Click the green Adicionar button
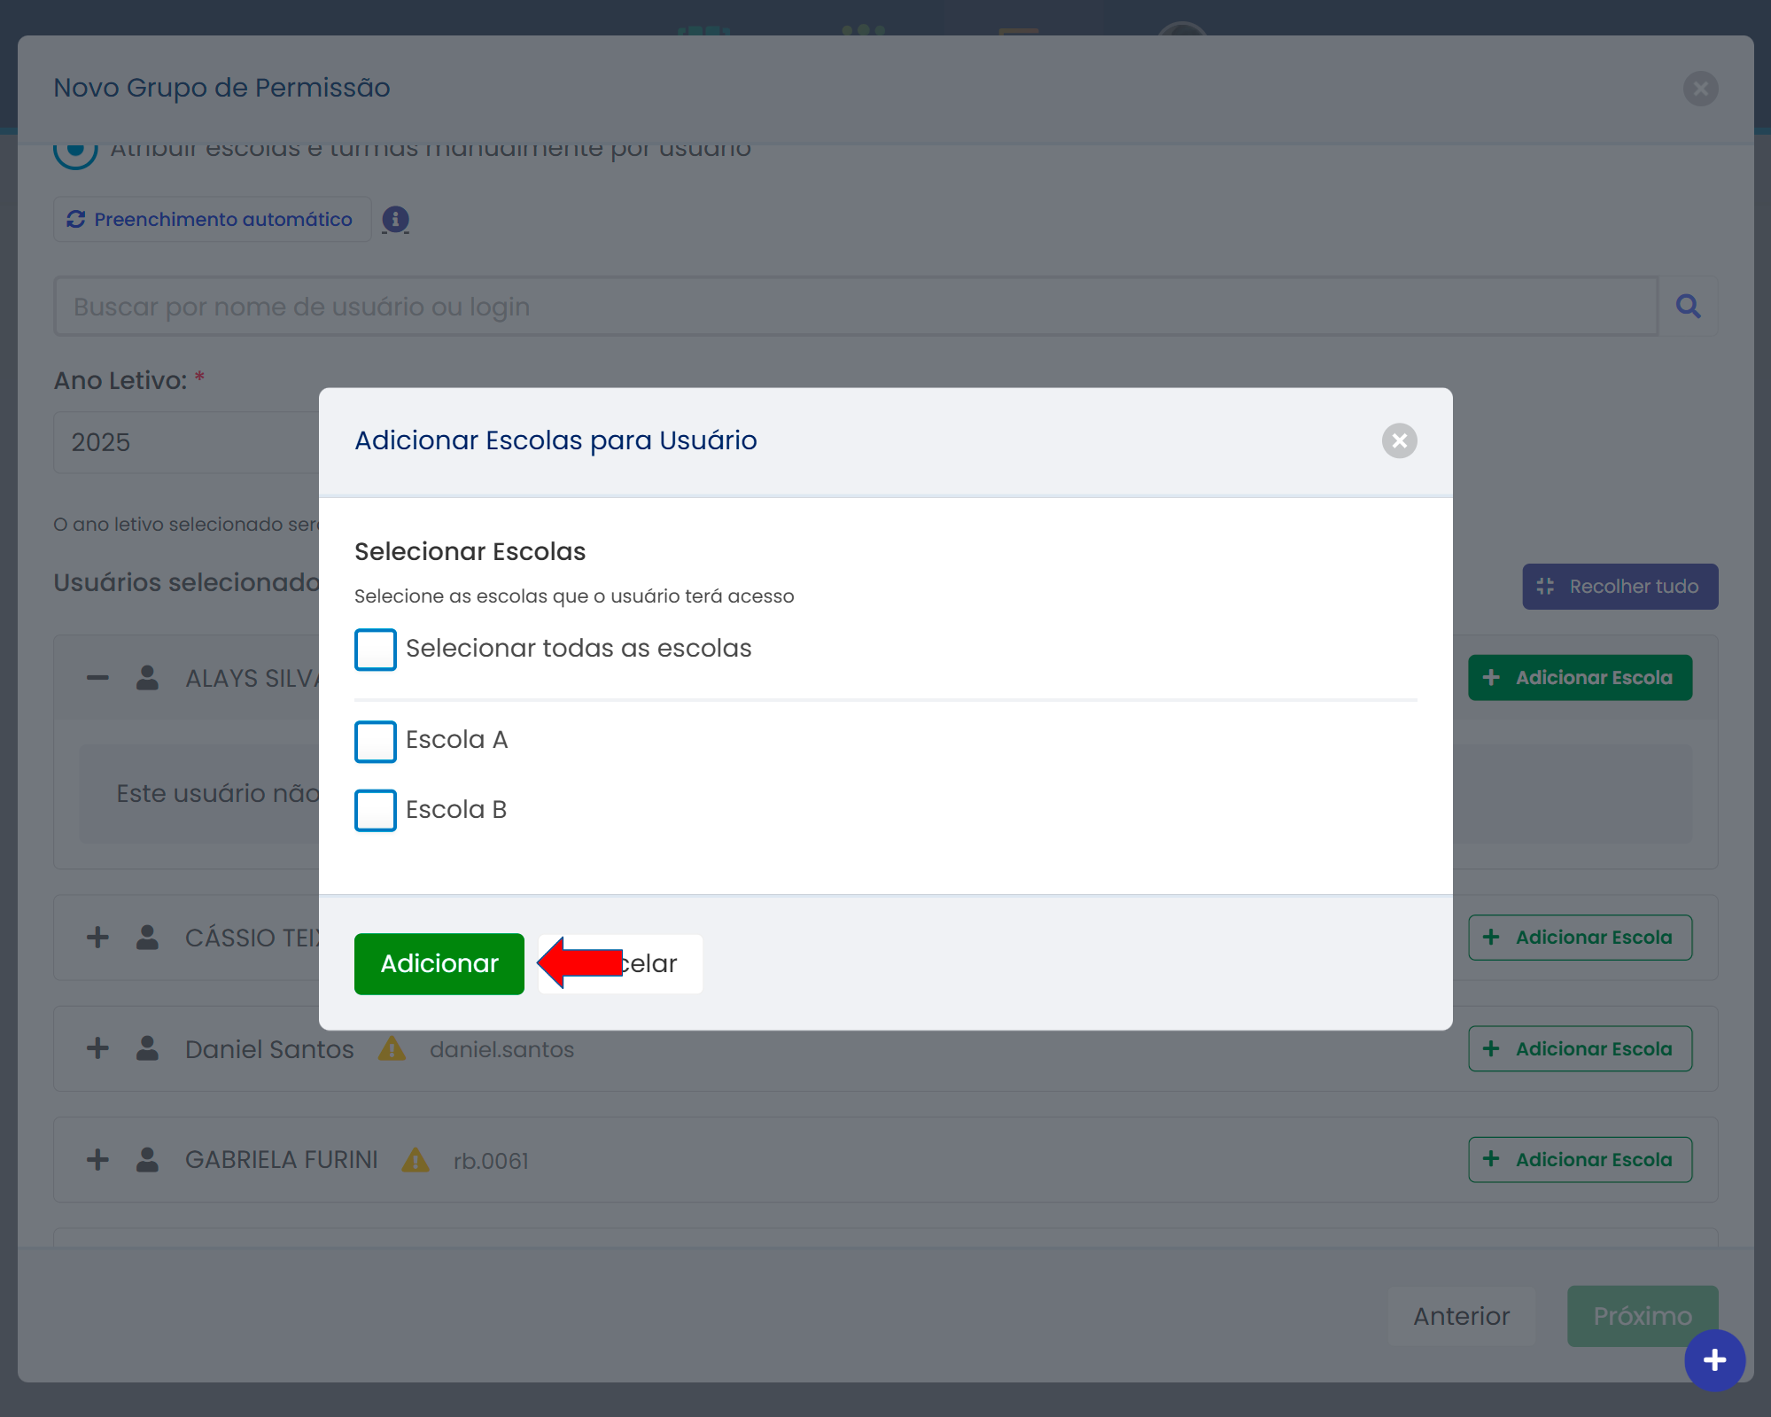The height and width of the screenshot is (1417, 1771). coord(439,963)
